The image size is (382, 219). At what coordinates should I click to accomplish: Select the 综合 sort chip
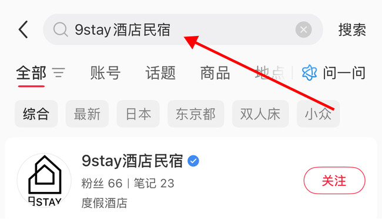[x=36, y=114]
